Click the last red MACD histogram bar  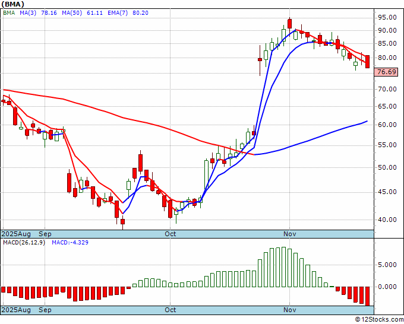click(x=367, y=296)
